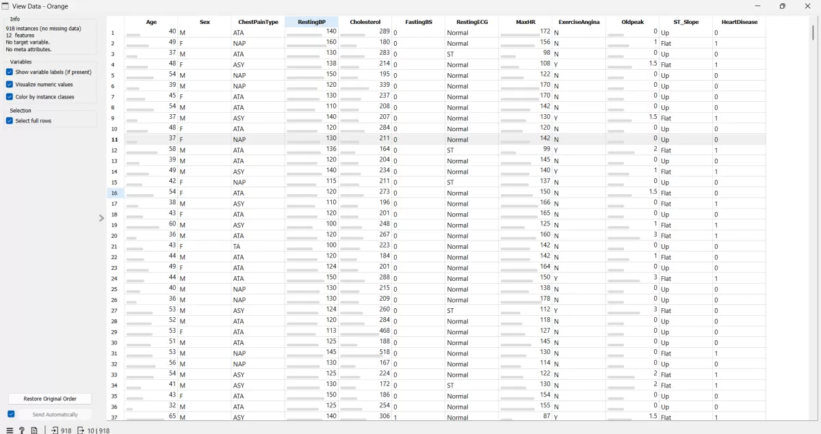This screenshot has height=434, width=821.
Task: Toggle the Select full rows checkbox
Action: tap(10, 120)
